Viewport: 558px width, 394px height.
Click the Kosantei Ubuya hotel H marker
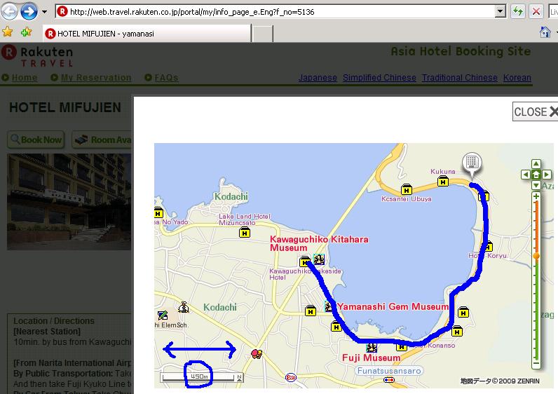407,190
